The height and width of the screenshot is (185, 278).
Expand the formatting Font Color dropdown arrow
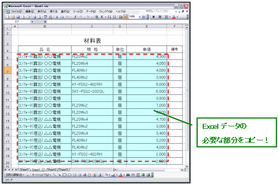(177, 17)
